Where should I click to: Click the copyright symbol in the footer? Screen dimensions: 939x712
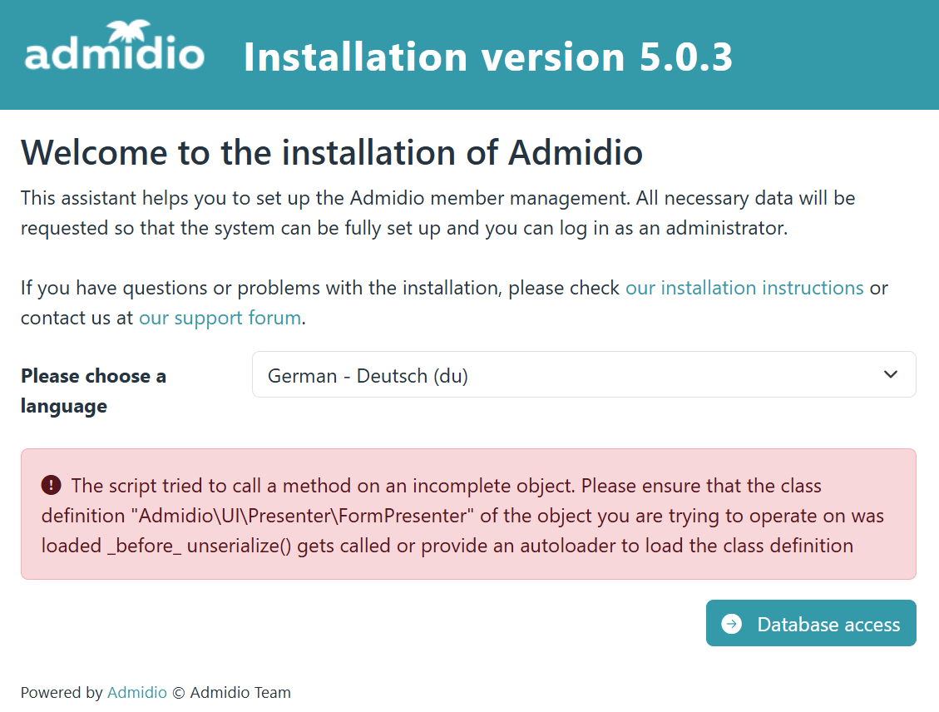179,692
